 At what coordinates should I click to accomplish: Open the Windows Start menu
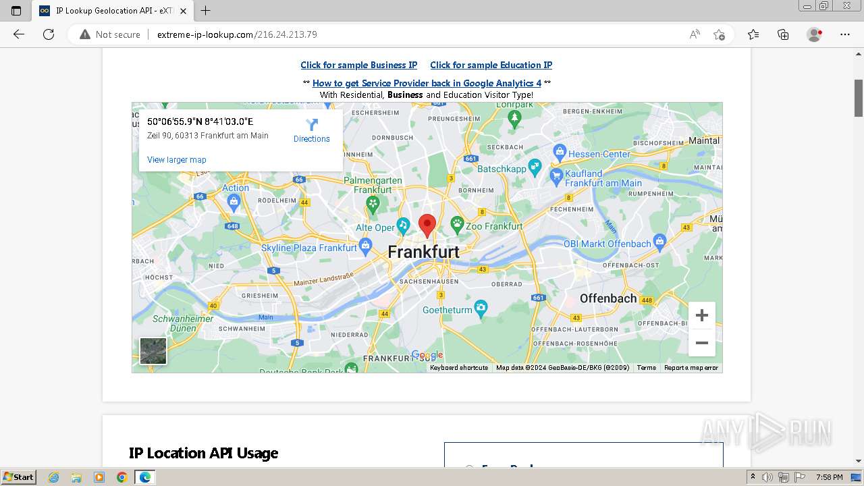point(19,477)
